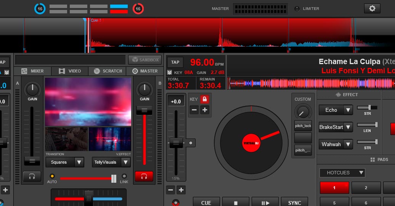Click the deck B pitch slider handle
Viewport: 395px width, 206px height.
point(176,143)
